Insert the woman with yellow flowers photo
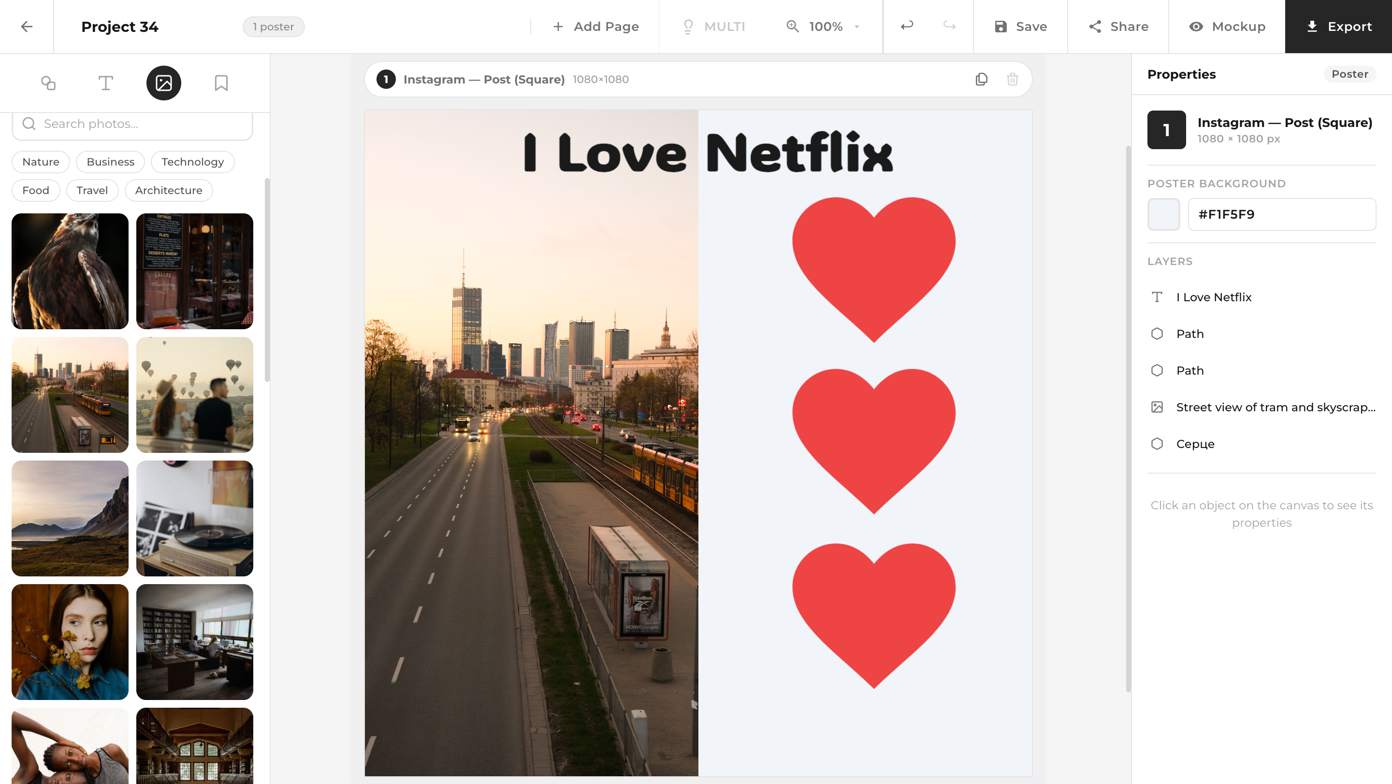The height and width of the screenshot is (784, 1392). pos(70,642)
